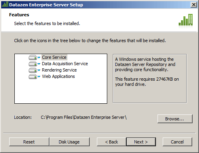199x153 pixels.
Task: Click the Web Applications drive icon
Action: click(x=33, y=77)
